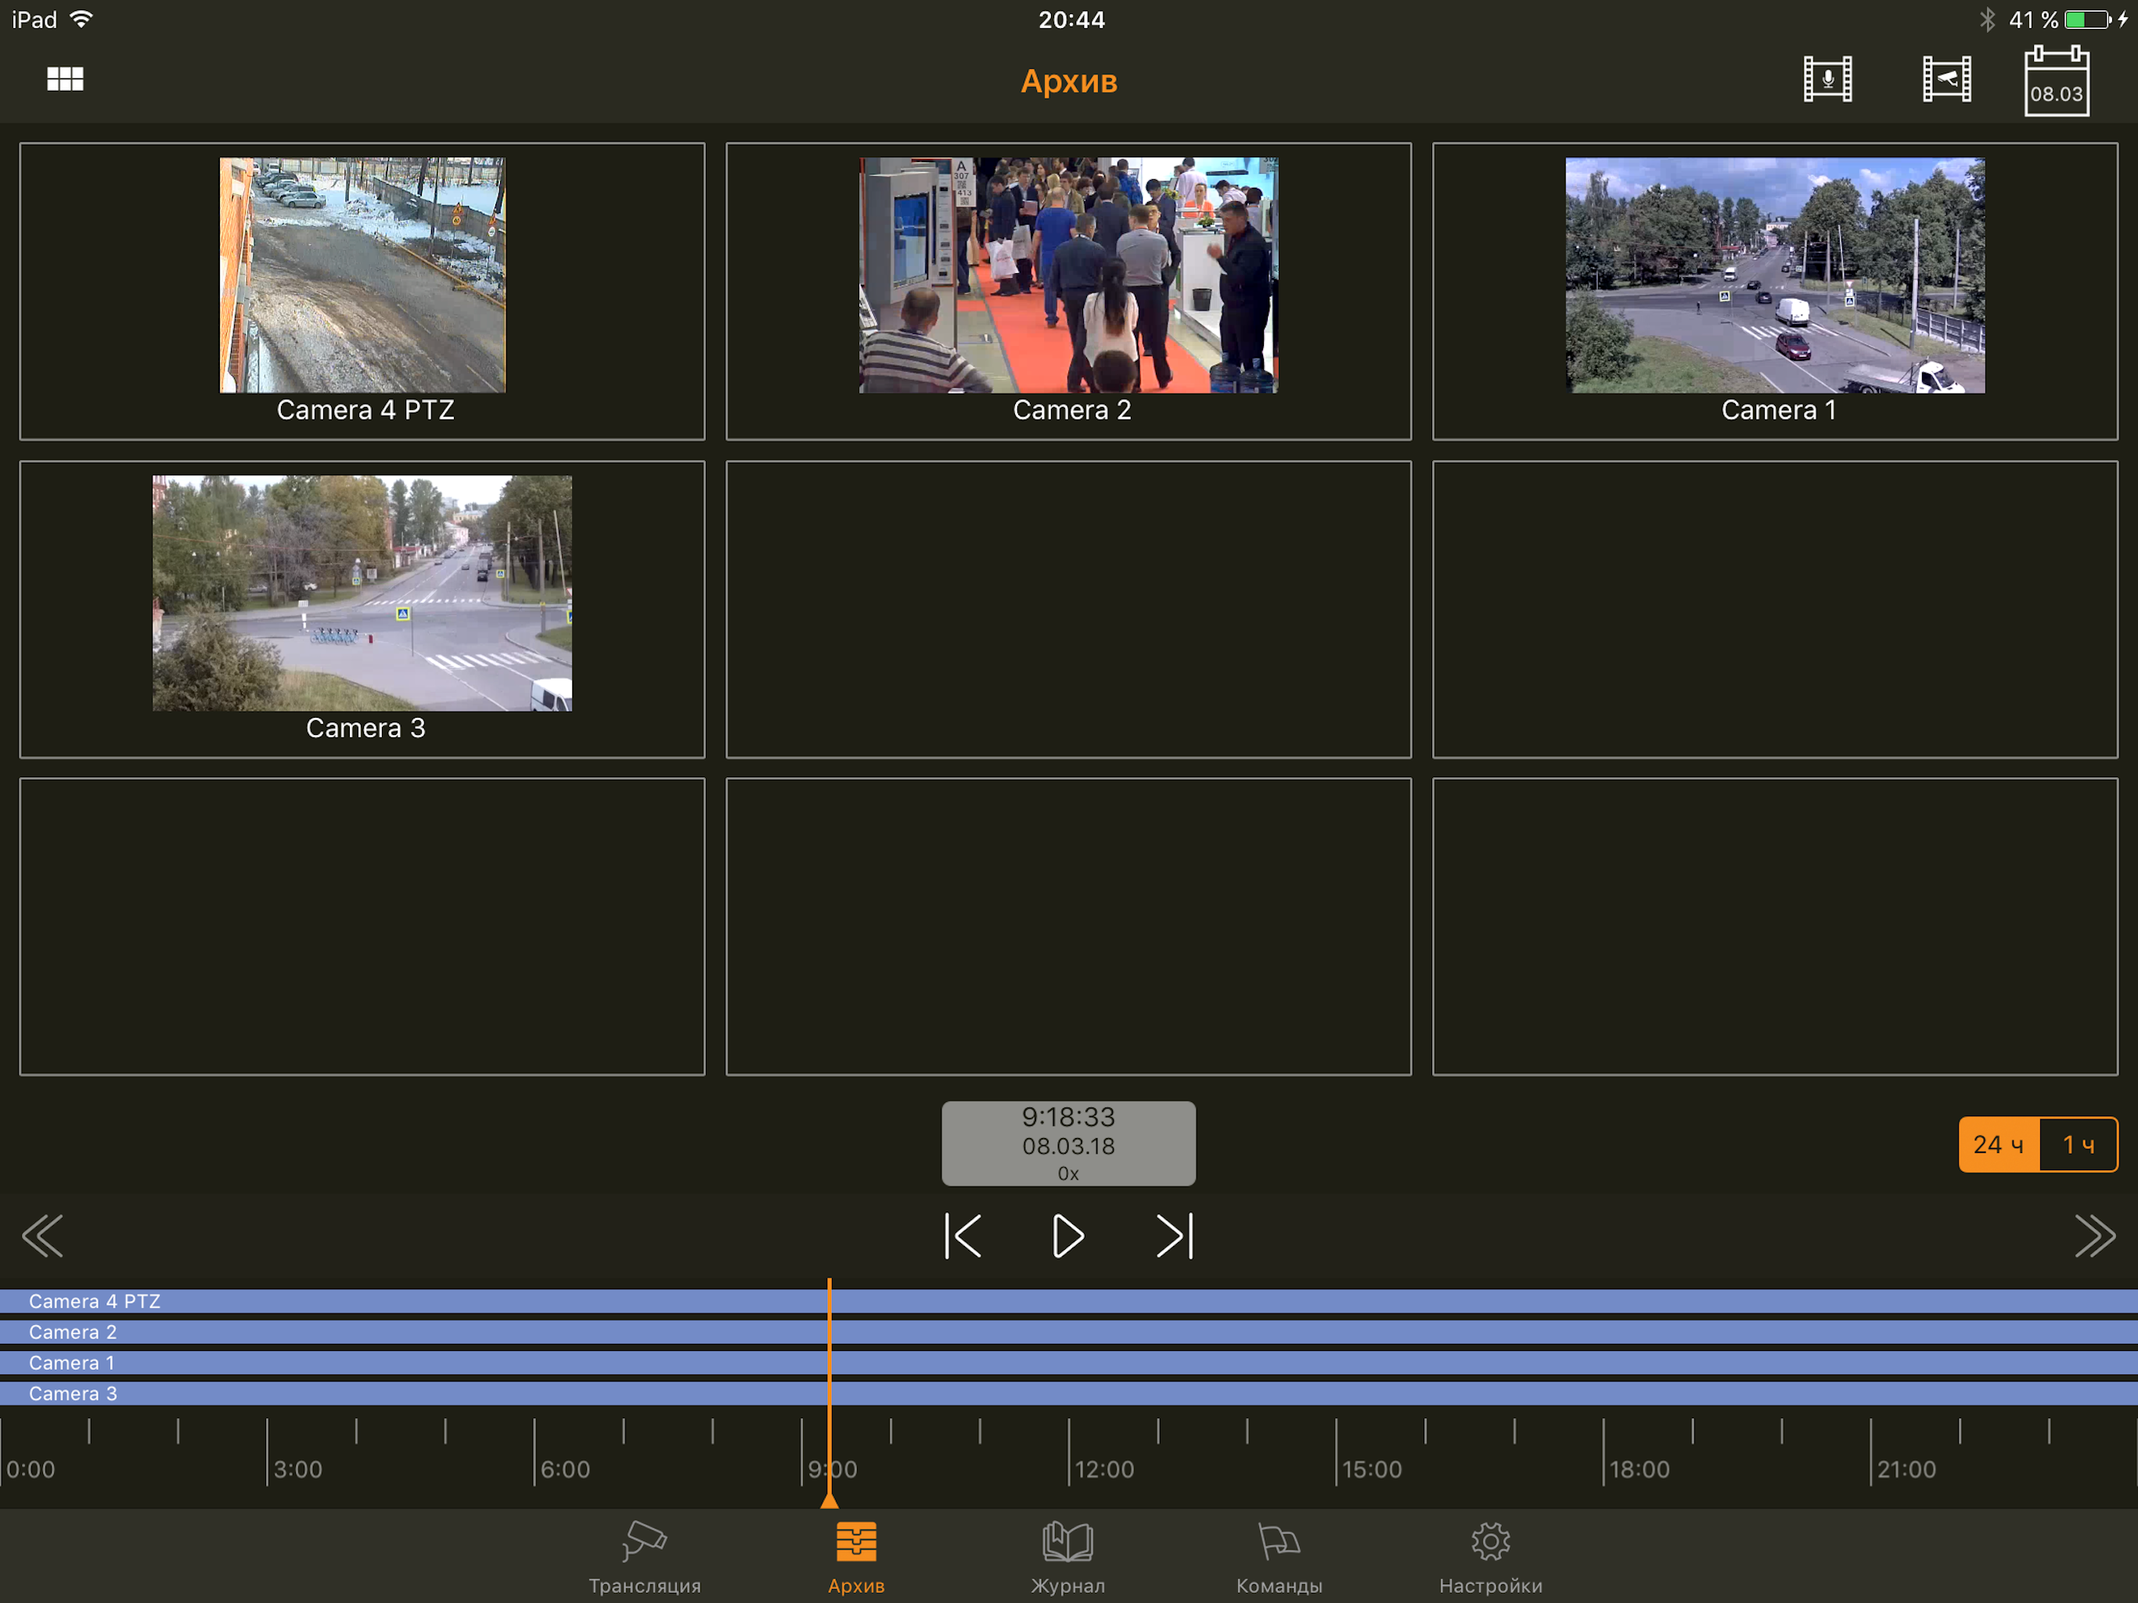This screenshot has width=2138, height=1603.
Task: Open the Camera 1 video thumbnail
Action: coord(1775,275)
